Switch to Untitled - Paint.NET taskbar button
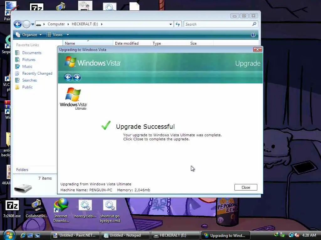Screen dimensions: 321x240 [75, 235]
